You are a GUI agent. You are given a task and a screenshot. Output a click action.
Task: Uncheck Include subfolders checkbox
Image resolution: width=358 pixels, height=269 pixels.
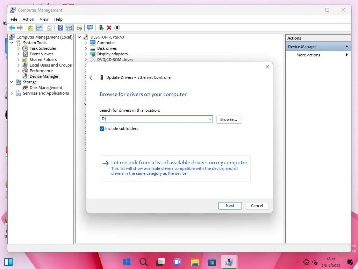(102, 129)
